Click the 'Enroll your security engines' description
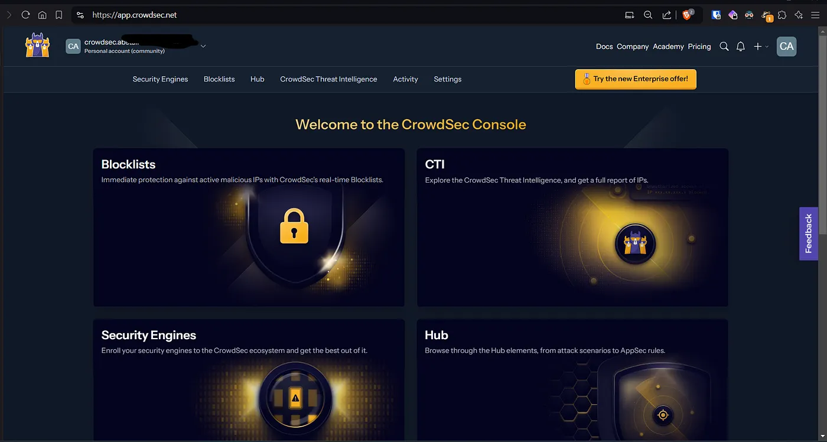827x442 pixels. pyautogui.click(x=234, y=350)
